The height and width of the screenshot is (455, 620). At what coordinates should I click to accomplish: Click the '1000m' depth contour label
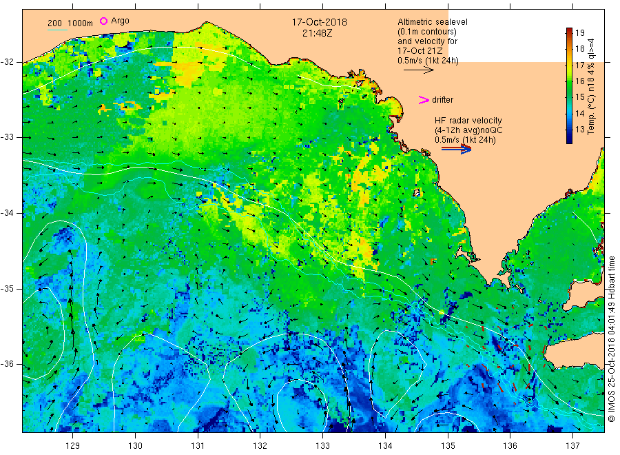pos(81,23)
